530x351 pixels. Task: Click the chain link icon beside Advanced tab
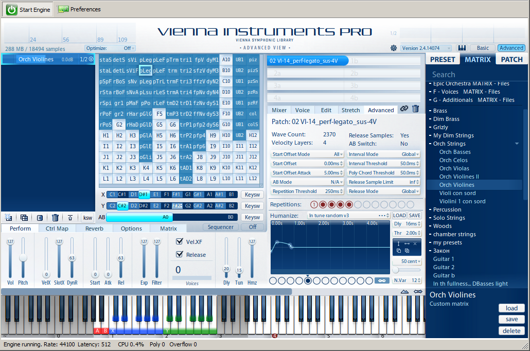click(x=404, y=109)
